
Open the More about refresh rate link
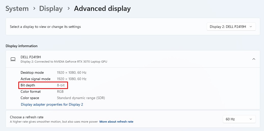[x=116, y=122]
